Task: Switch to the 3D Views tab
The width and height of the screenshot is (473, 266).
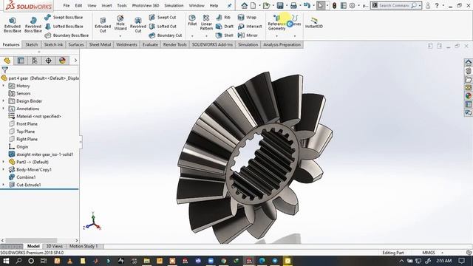Action: 54,246
